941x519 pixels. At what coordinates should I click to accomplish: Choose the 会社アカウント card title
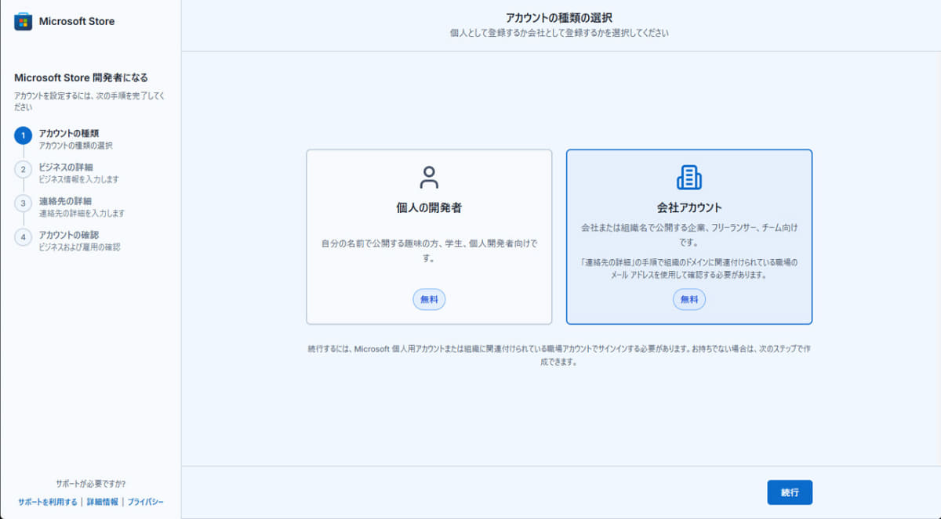pyautogui.click(x=689, y=207)
